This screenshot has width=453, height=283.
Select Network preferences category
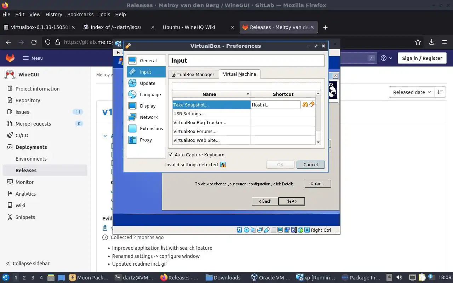click(146, 117)
